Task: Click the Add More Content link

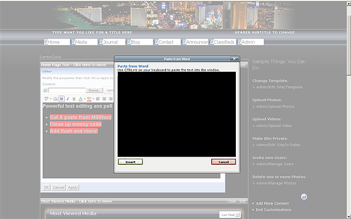Action: (x=274, y=203)
